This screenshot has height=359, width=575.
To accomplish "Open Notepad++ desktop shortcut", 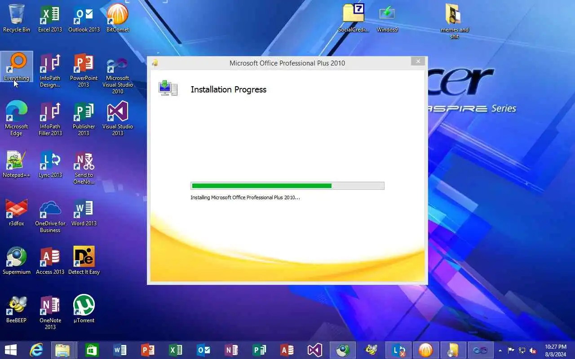I will (17, 164).
